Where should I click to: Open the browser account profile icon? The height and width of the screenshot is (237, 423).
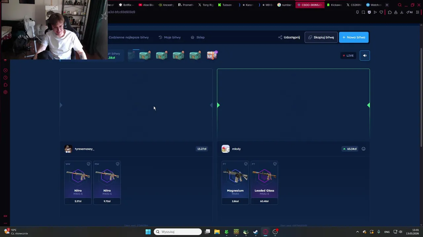tap(396, 12)
